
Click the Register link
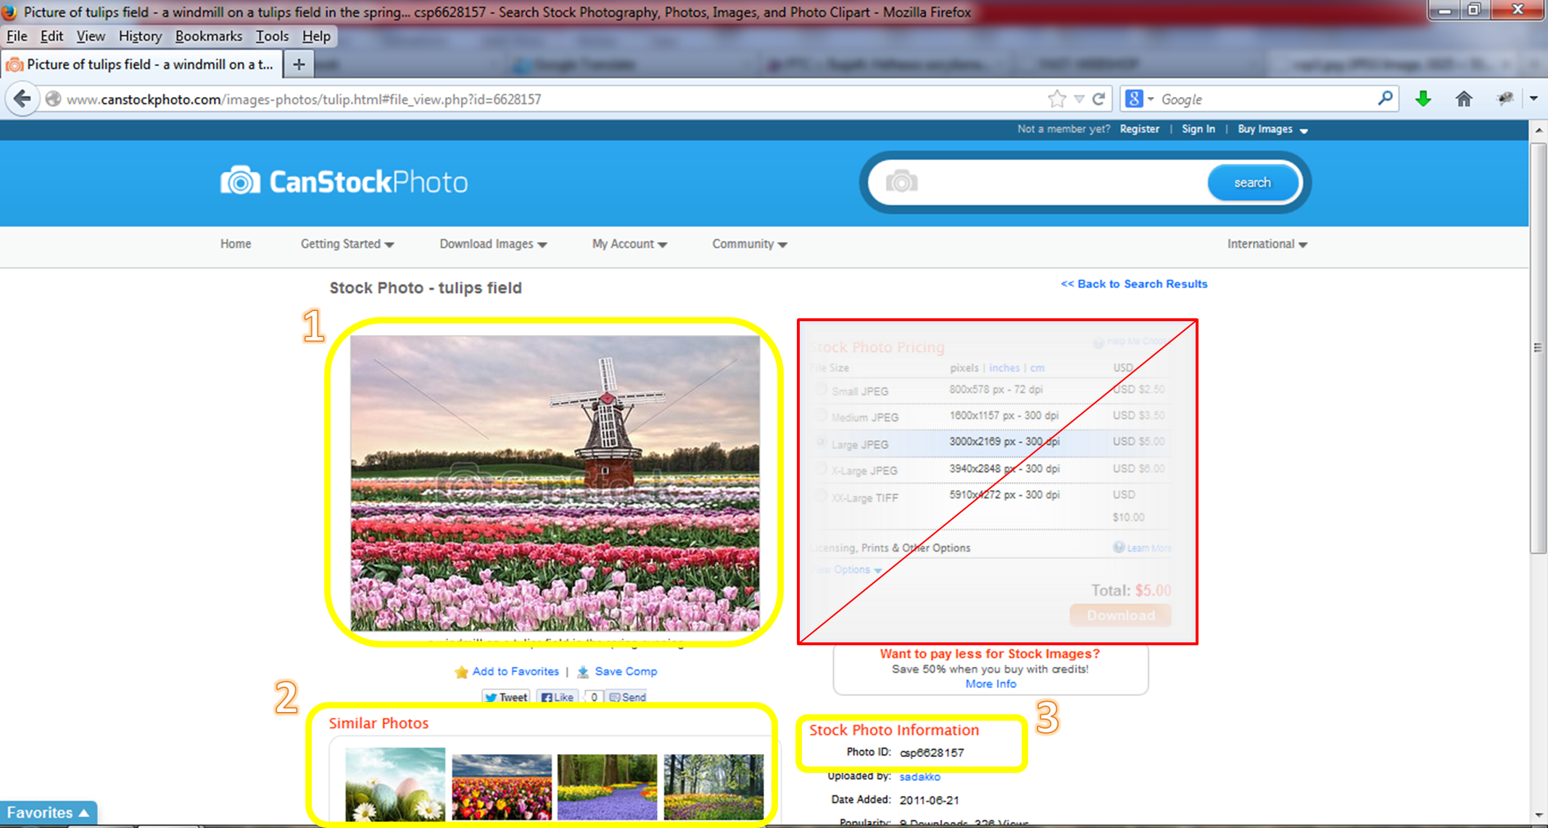[1139, 129]
